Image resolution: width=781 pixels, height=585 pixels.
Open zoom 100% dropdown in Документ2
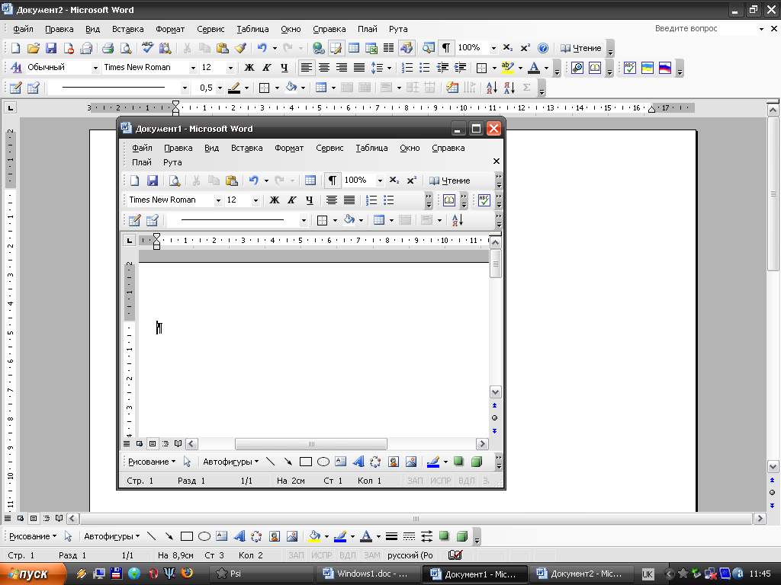tap(493, 48)
